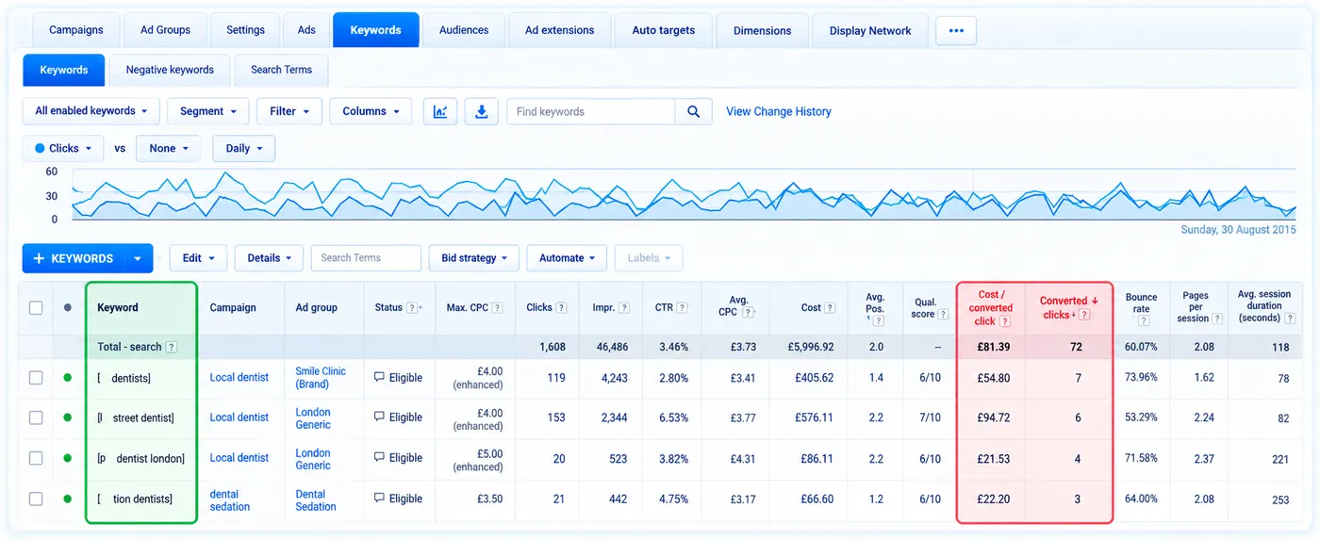Viewport: 1320px width, 540px height.
Task: Toggle green status dot for street dentist] row
Action: (67, 417)
